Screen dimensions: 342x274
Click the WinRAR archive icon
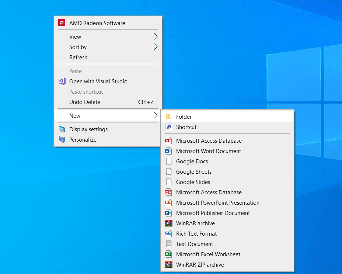click(168, 223)
